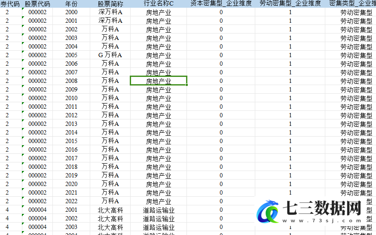Select the 万科A cell in 2010 row

[110, 98]
